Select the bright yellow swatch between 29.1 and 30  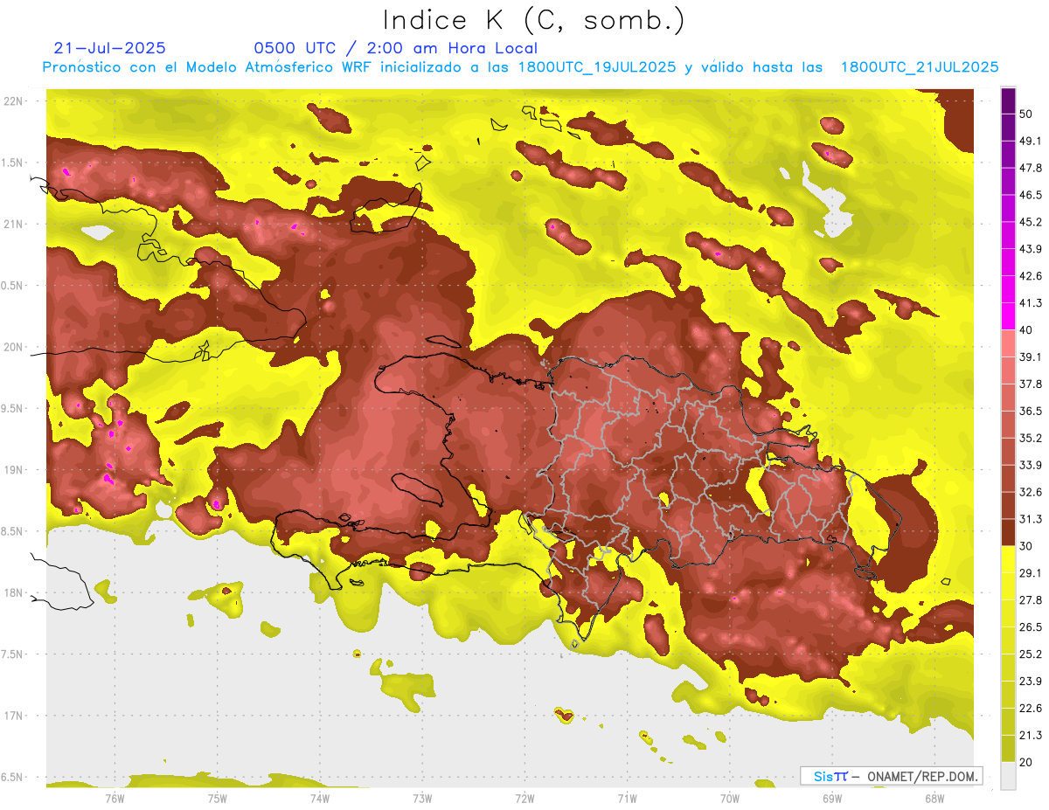tap(1008, 559)
